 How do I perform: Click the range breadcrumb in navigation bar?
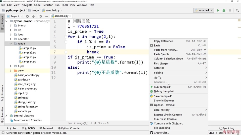(x=33, y=10)
